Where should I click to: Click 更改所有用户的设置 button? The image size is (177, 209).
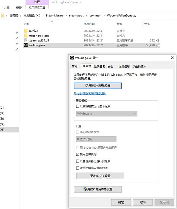[x=98, y=189]
